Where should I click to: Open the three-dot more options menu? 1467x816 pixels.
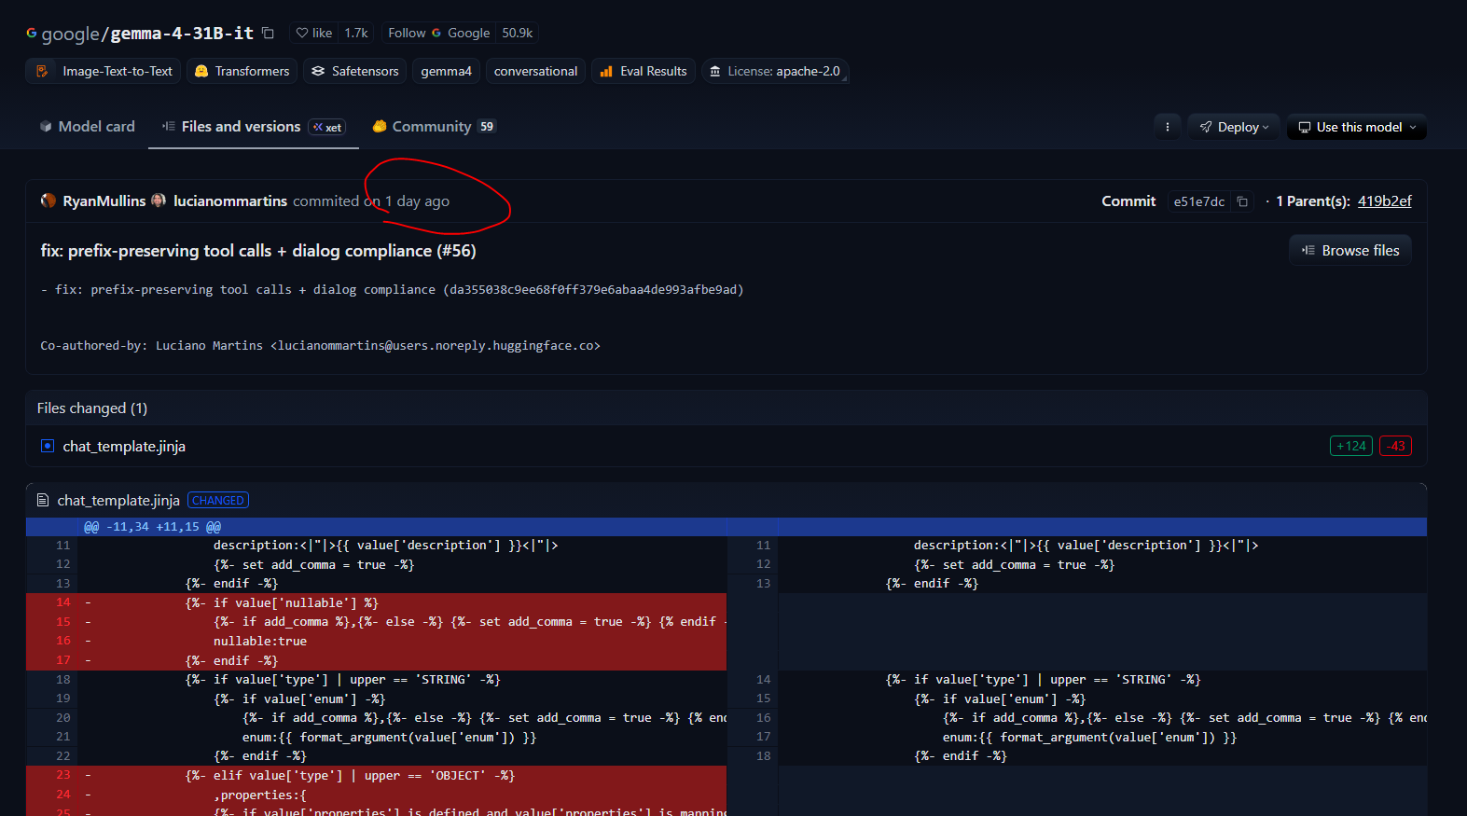1168,127
